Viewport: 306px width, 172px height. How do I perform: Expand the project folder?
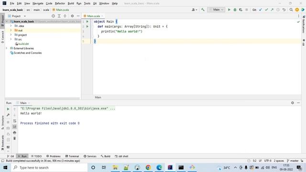[11, 35]
